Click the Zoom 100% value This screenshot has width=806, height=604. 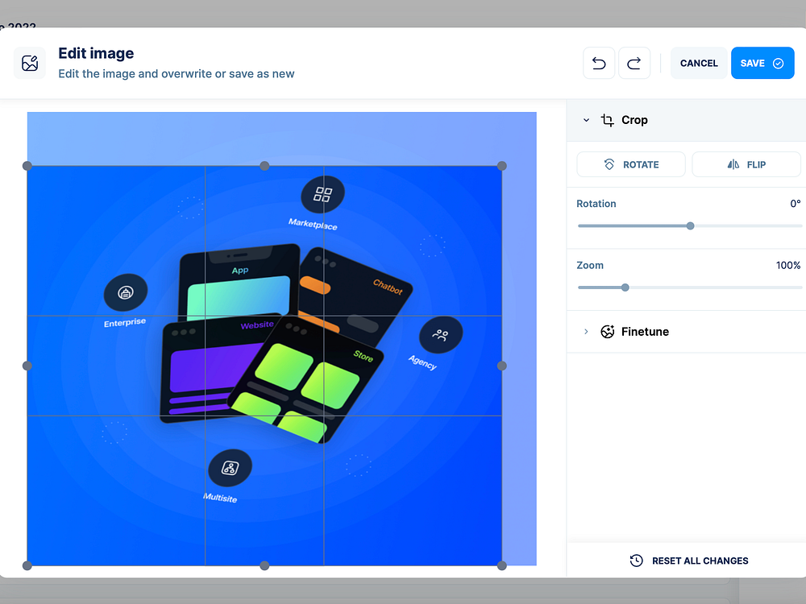point(788,266)
